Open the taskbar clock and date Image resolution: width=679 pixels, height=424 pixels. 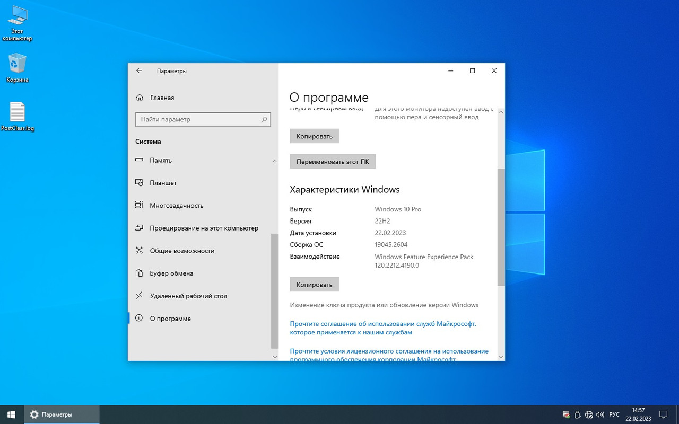tap(638, 414)
